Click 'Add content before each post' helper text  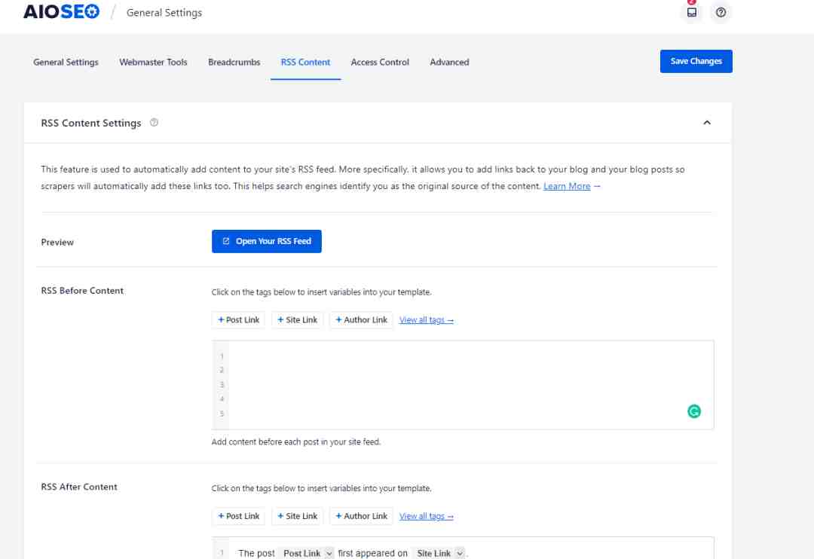tap(296, 441)
